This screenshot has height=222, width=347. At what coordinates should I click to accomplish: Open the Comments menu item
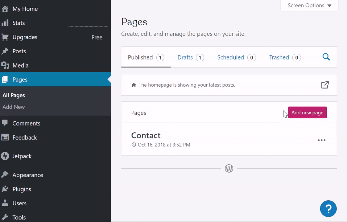coord(55,123)
